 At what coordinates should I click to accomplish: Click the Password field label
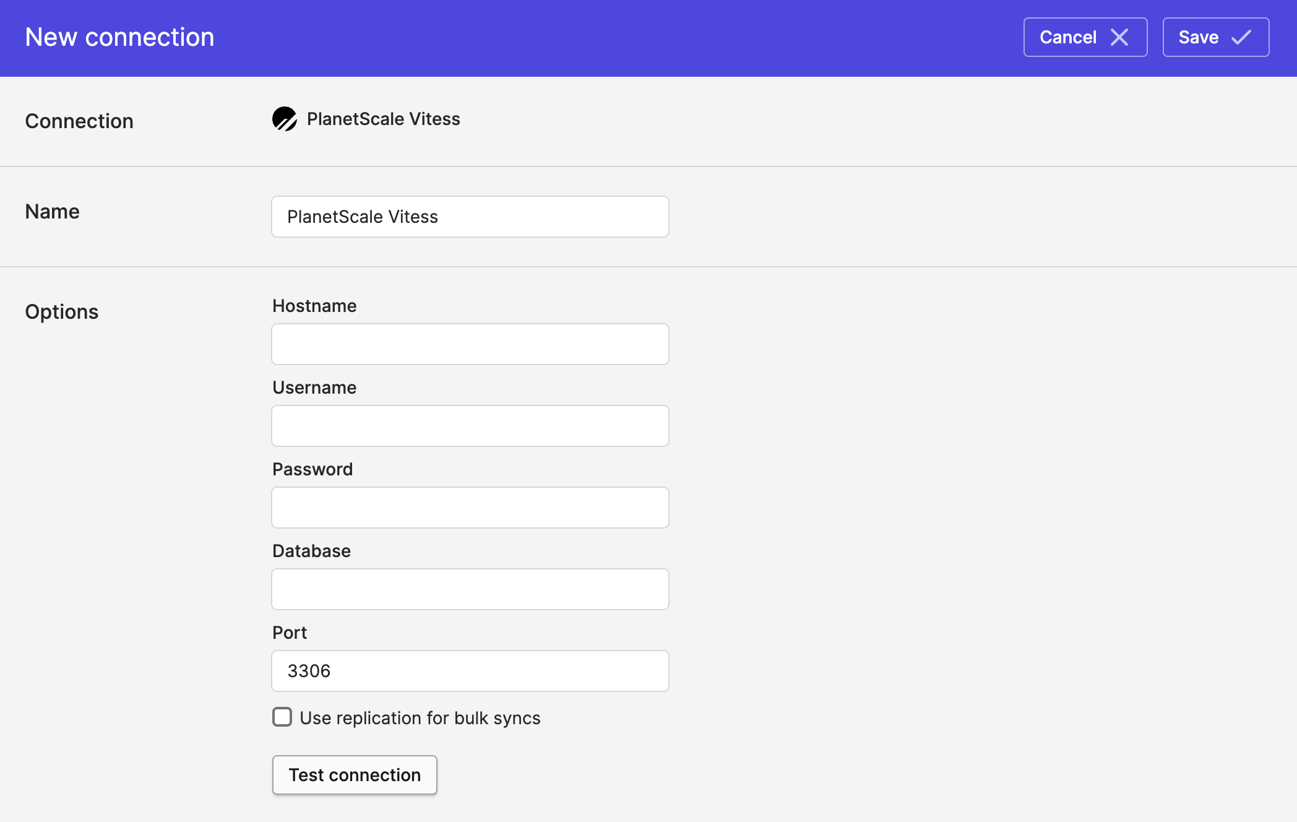[312, 469]
